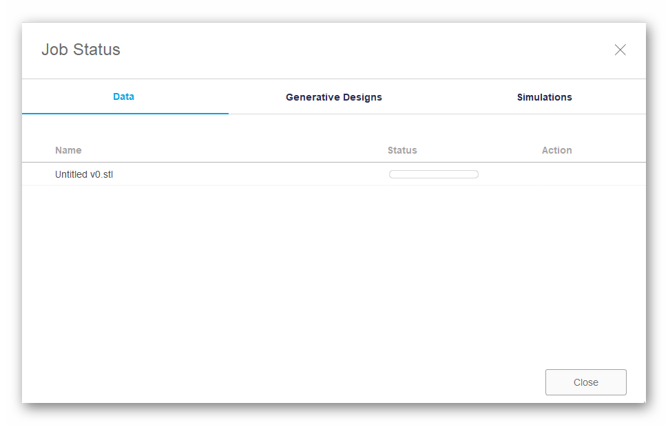Click the Job Status dialog title
Image resolution: width=668 pixels, height=425 pixels.
pyautogui.click(x=81, y=50)
